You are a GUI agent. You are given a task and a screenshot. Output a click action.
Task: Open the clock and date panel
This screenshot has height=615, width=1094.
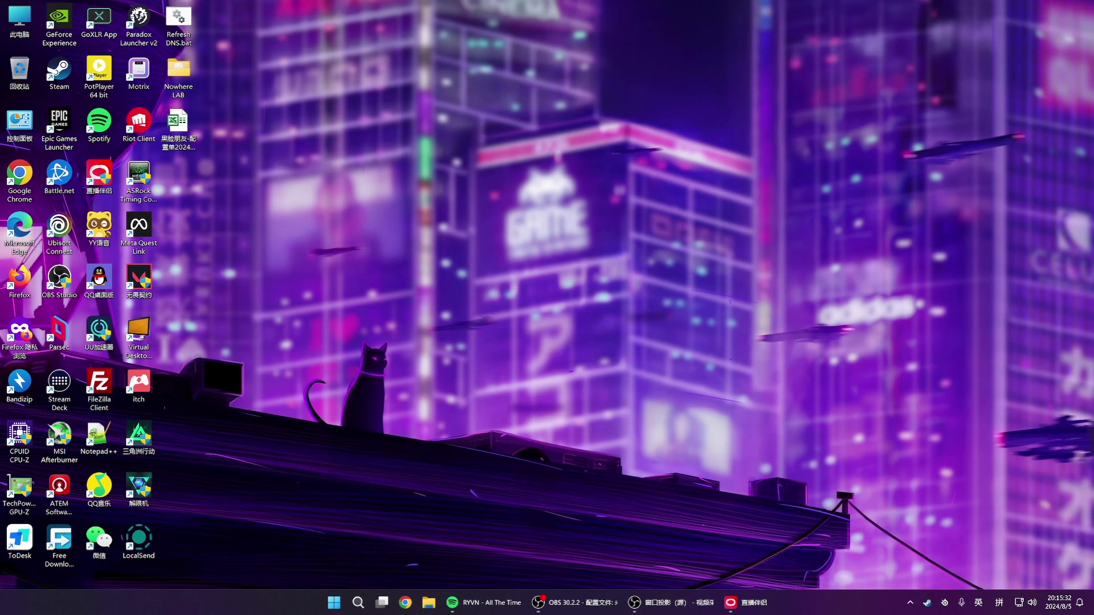[1059, 602]
